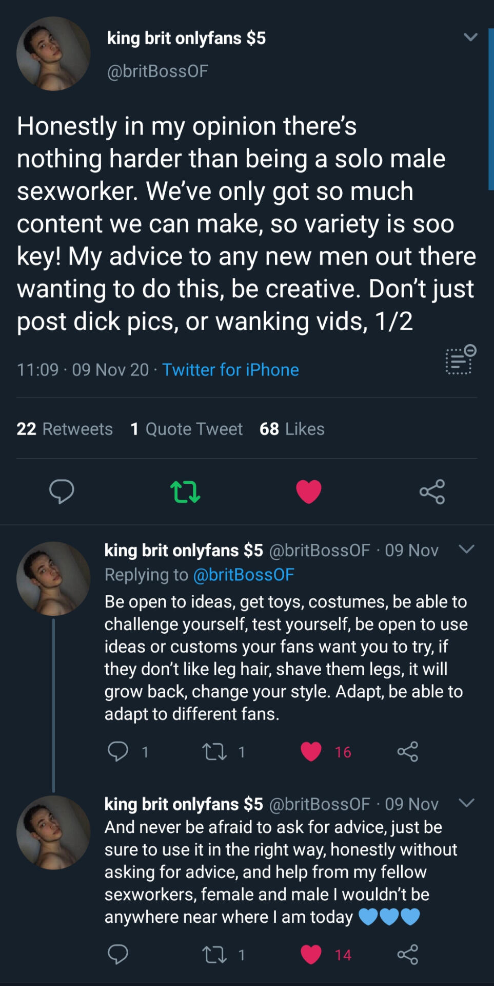The height and width of the screenshot is (986, 494).
Task: Share the 'never be afraid' tweet
Action: 408,955
